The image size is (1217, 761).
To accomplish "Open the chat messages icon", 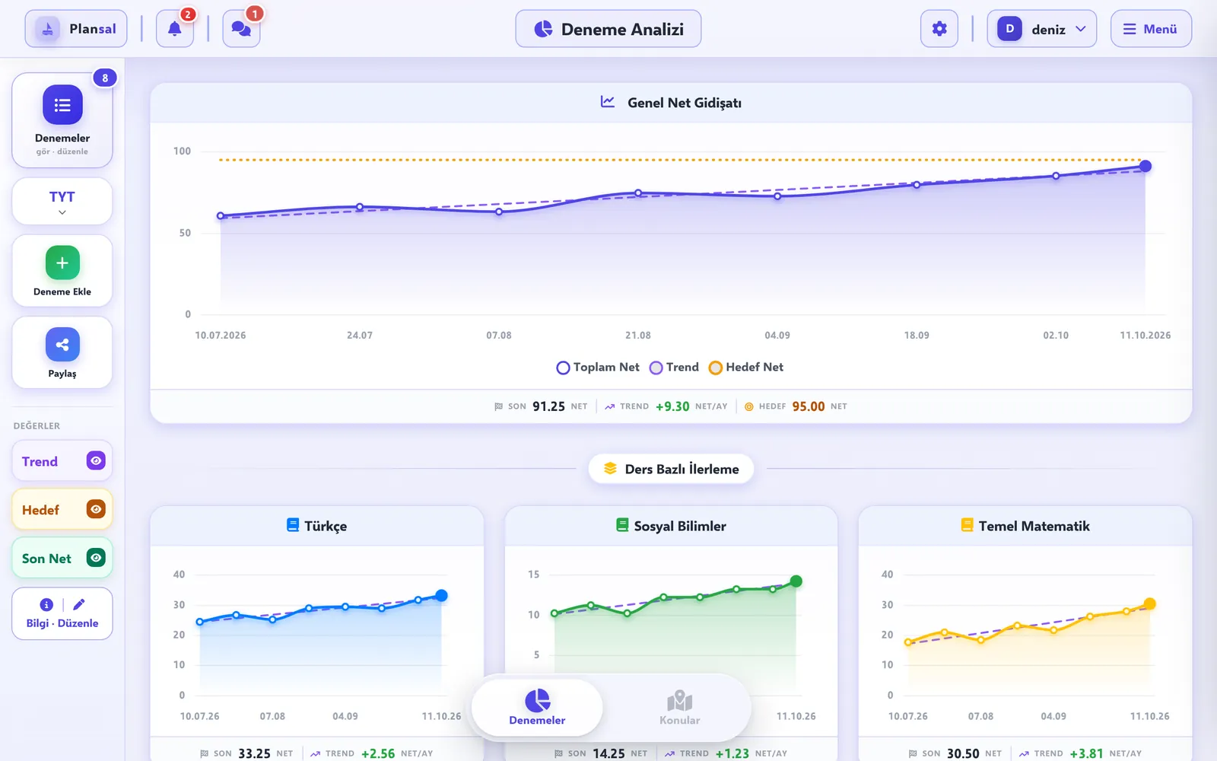I will point(241,29).
